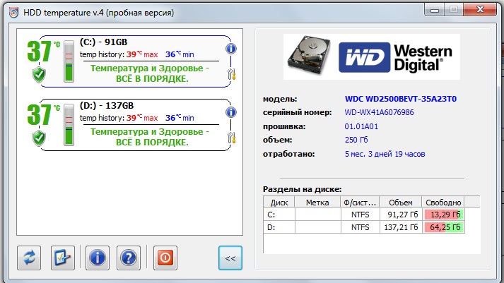Click the 64,25 Гб free space bar

[444, 227]
